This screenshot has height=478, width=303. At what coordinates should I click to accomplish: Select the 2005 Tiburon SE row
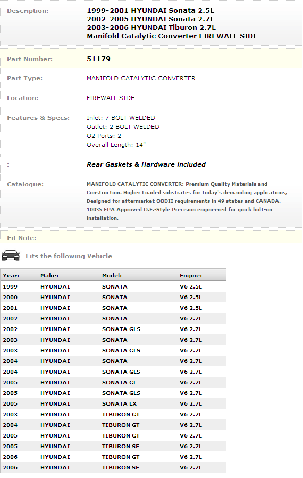tap(113, 446)
